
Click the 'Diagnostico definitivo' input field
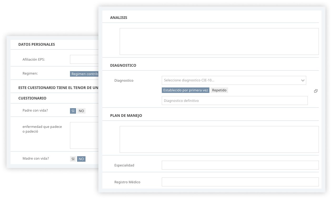[x=235, y=101]
